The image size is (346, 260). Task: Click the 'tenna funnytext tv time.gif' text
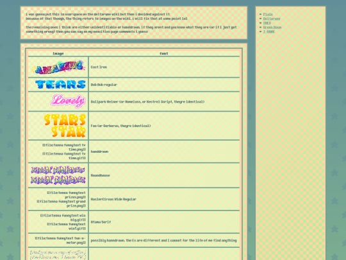(64, 156)
